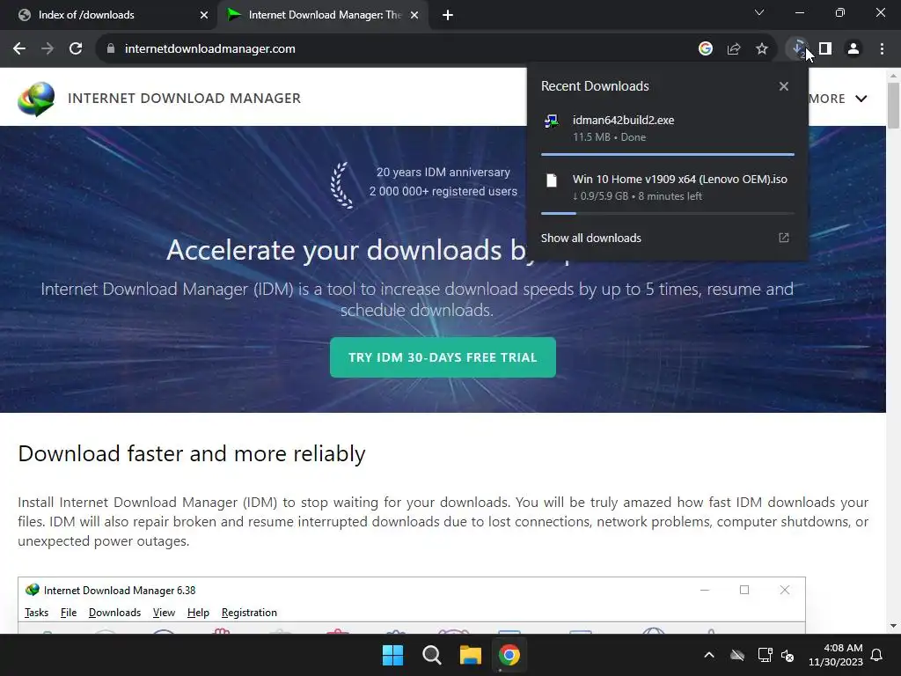Click the View menu in IDM screenshot
Viewport: 901px width, 676px height.
pos(164,613)
